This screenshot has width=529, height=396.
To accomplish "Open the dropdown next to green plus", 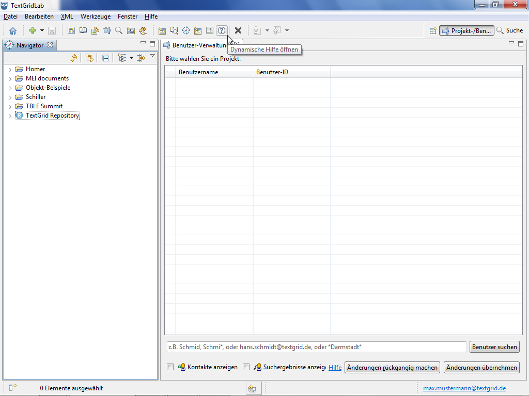I will pyautogui.click(x=42, y=31).
